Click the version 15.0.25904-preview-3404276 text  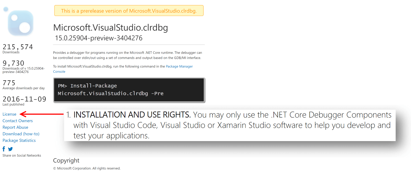(99, 38)
